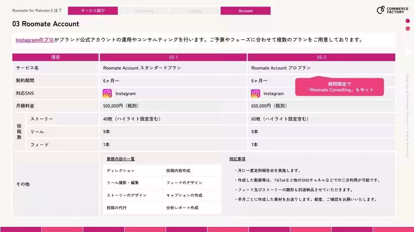Select the 分析レポート作成 cell
Image resolution: width=414 pixels, height=232 pixels.
(x=192, y=208)
